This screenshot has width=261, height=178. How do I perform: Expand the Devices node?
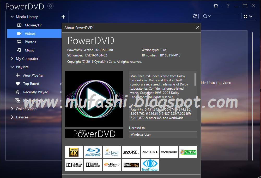click(12, 117)
